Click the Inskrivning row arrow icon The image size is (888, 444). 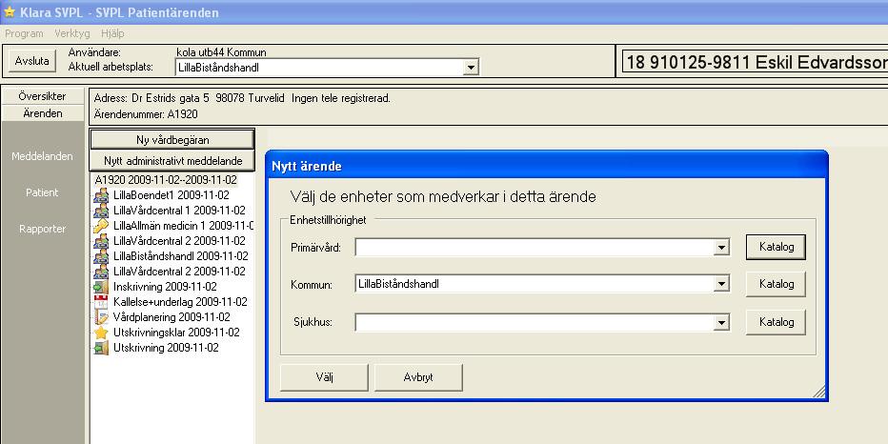[x=101, y=287]
